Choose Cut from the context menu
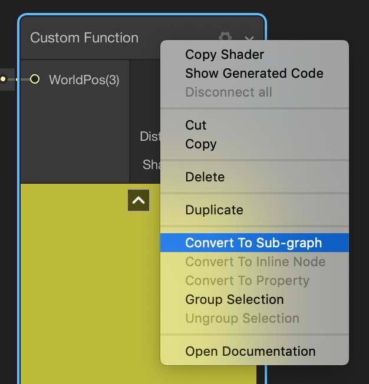This screenshot has width=369, height=384. coord(254,125)
